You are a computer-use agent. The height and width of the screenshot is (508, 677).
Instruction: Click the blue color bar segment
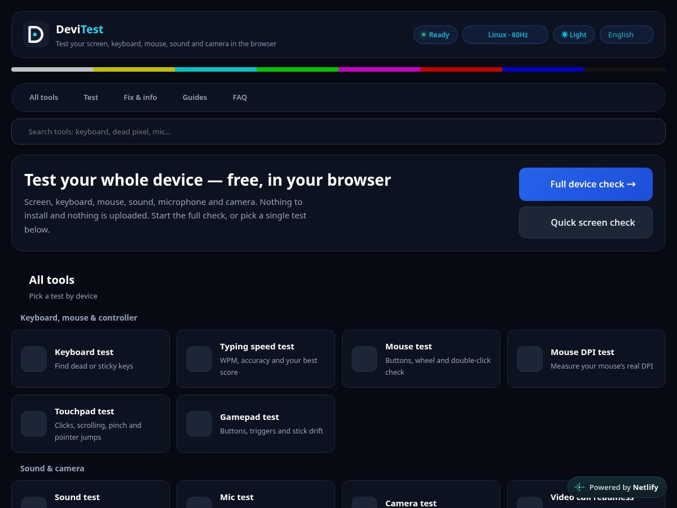point(543,69)
